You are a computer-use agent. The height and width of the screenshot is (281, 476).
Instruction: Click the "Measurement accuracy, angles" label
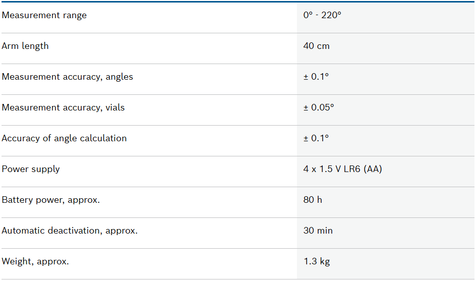coord(67,77)
